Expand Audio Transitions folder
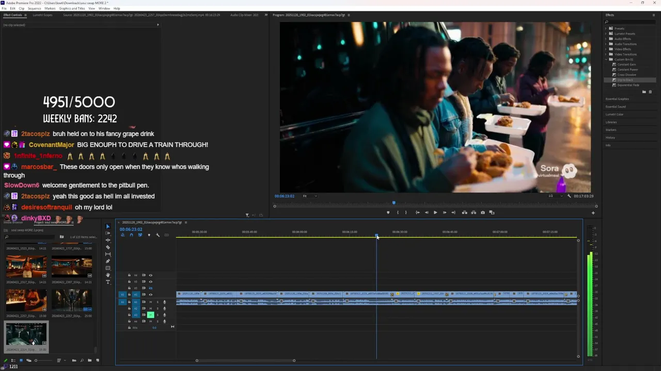Viewport: 661px width, 371px height. click(x=606, y=44)
